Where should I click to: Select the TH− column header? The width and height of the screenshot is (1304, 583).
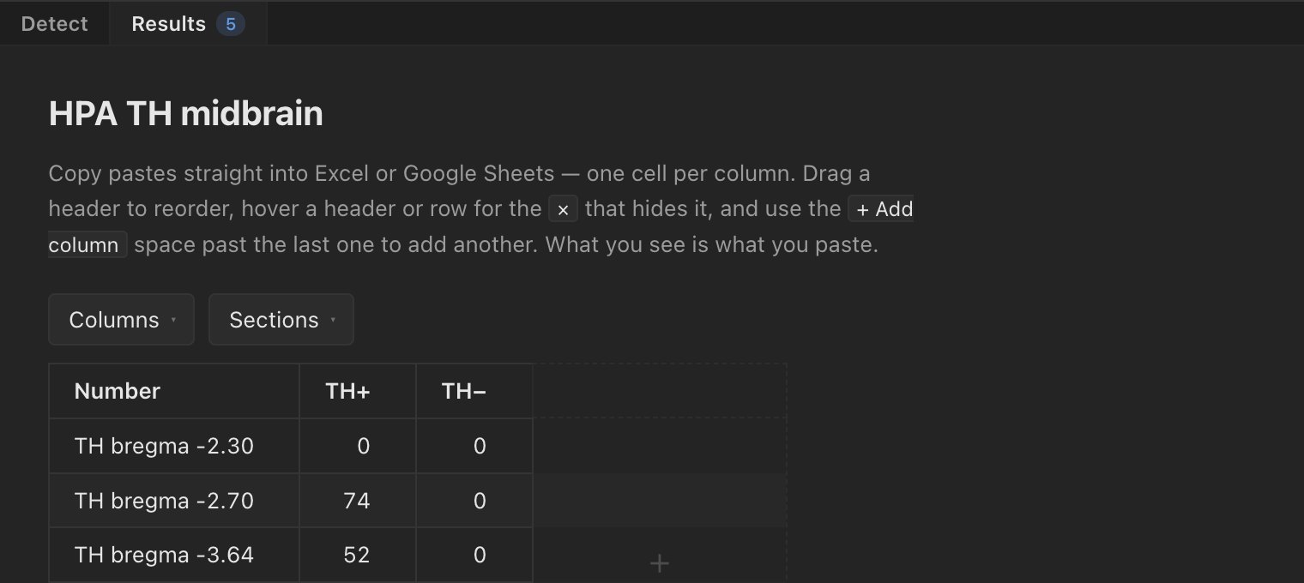[x=474, y=391]
